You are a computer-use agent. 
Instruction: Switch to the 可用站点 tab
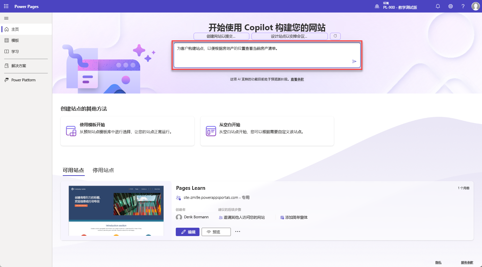pos(73,170)
